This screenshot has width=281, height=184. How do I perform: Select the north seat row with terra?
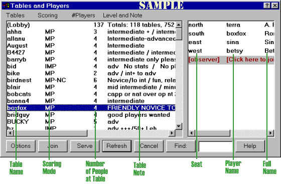231,25
